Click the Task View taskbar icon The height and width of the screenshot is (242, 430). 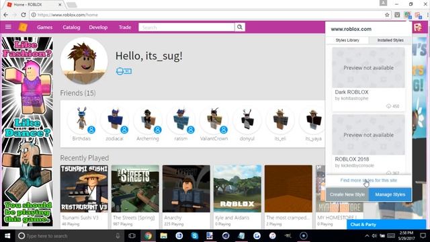tap(132, 236)
